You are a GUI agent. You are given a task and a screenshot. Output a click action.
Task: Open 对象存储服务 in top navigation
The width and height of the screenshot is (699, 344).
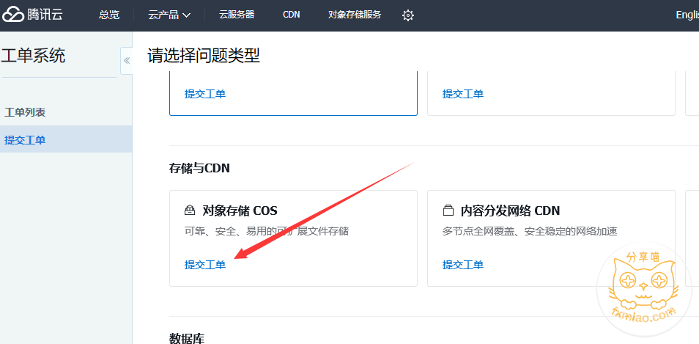355,15
